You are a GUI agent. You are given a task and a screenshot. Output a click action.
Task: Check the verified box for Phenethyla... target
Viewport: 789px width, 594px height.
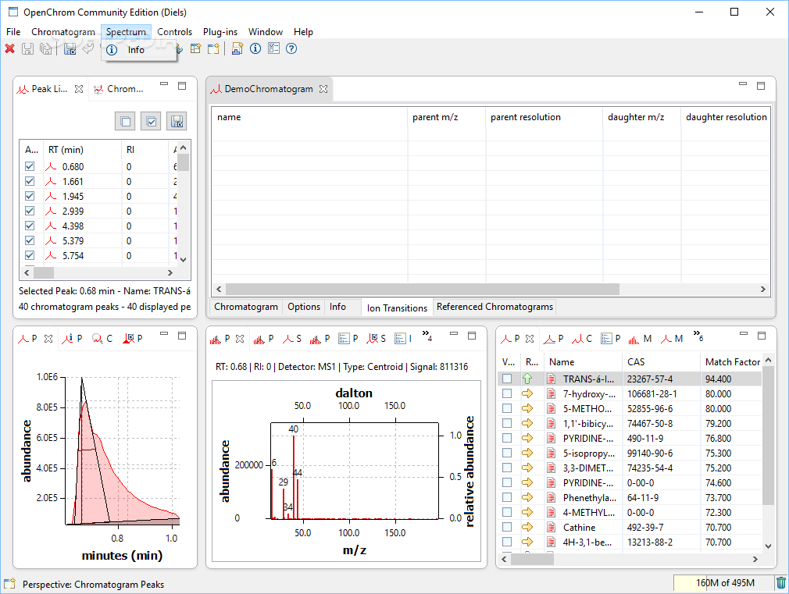pyautogui.click(x=507, y=497)
